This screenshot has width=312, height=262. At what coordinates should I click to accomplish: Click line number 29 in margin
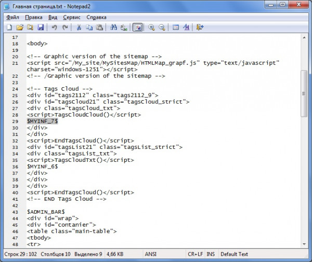15,121
